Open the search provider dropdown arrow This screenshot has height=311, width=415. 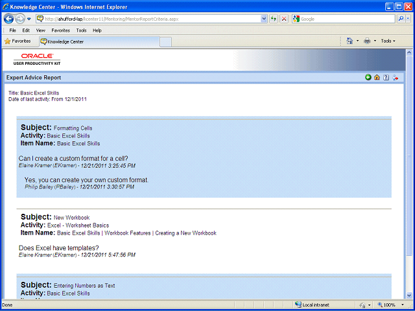coord(408,19)
